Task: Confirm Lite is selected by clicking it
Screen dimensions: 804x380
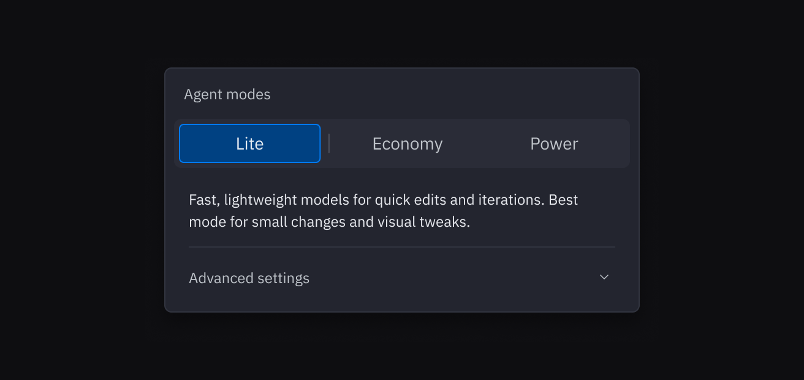Action: (249, 143)
